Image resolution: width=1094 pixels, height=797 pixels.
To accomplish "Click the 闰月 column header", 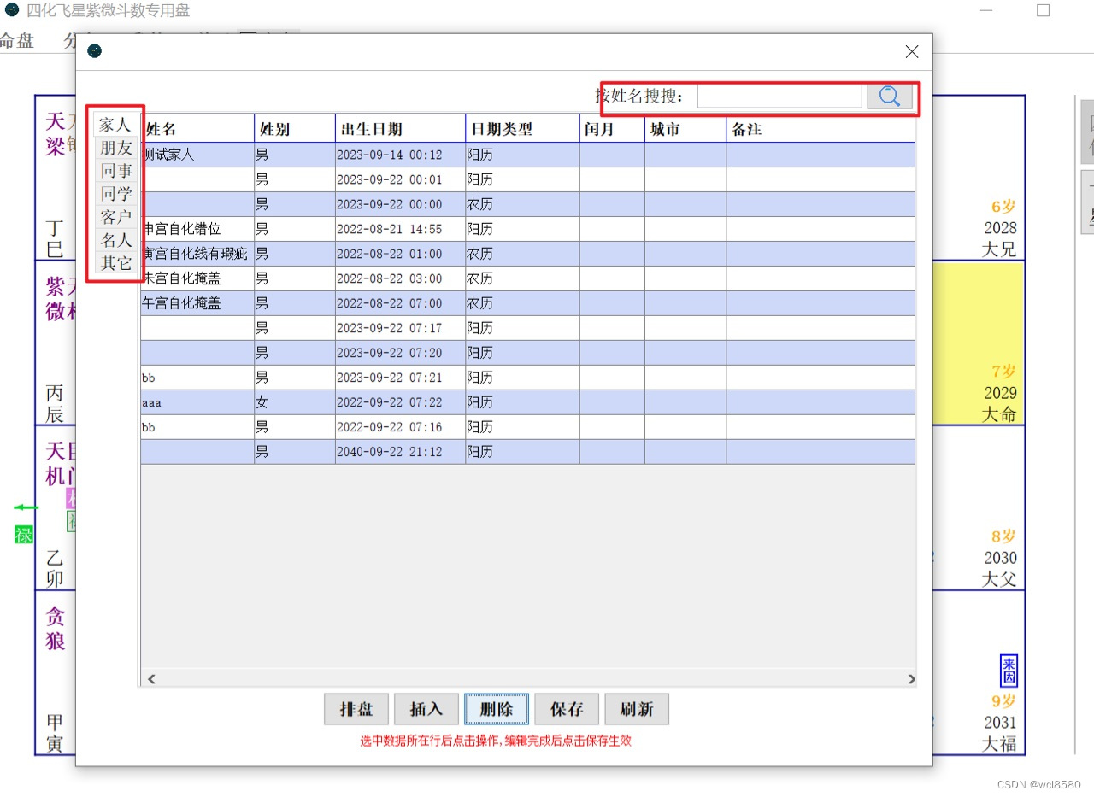I will (x=612, y=129).
